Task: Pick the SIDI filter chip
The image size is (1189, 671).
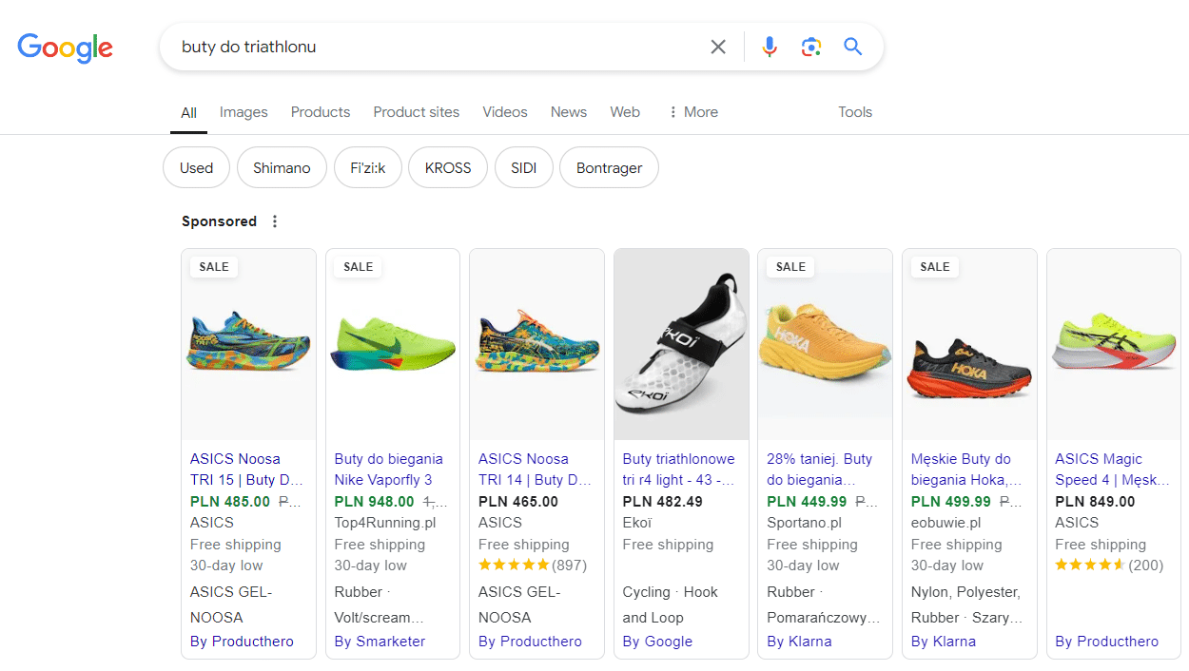Action: pos(524,168)
